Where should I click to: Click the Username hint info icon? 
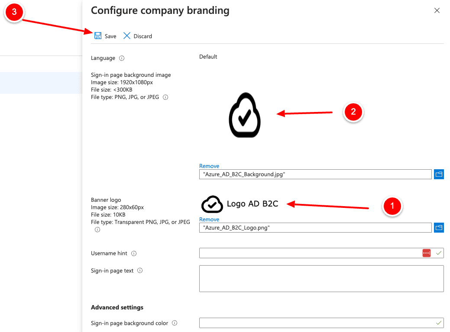click(x=134, y=253)
